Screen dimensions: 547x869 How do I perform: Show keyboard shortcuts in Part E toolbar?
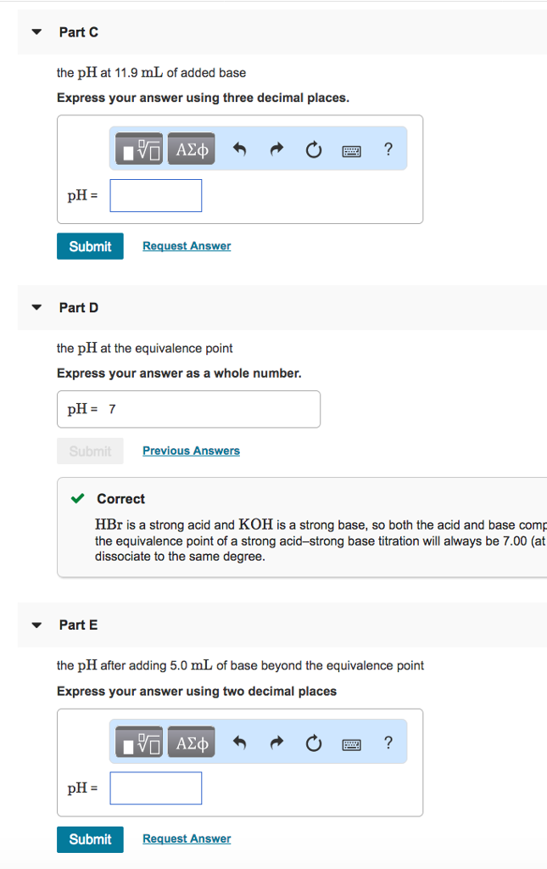[352, 744]
